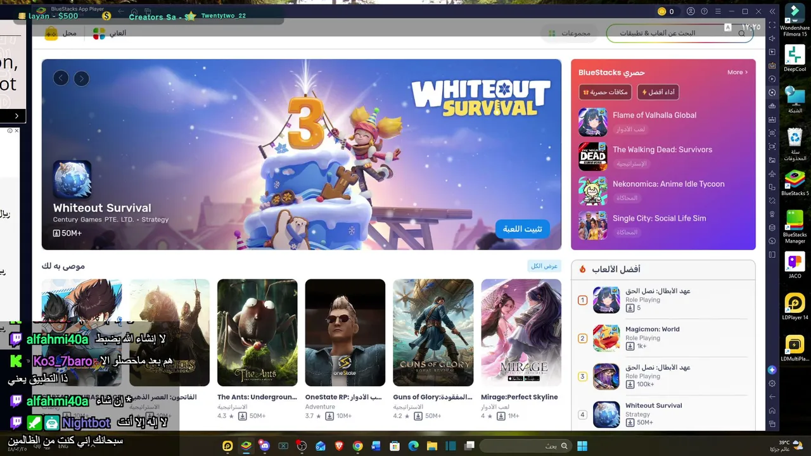Open Single City: Social Life Sim icon

(593, 225)
